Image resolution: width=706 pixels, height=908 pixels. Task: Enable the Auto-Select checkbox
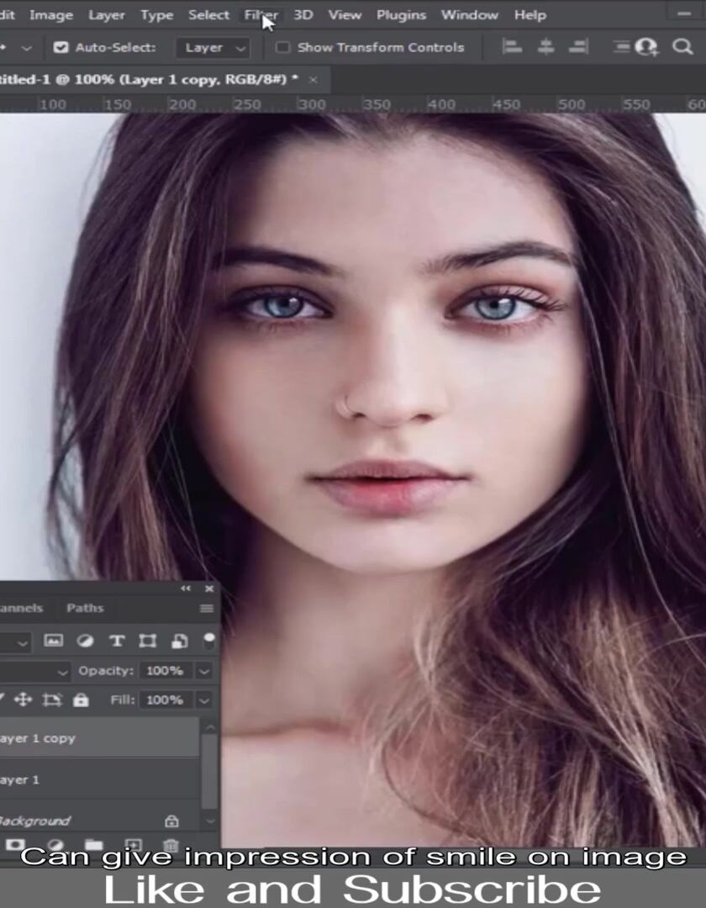coord(61,47)
